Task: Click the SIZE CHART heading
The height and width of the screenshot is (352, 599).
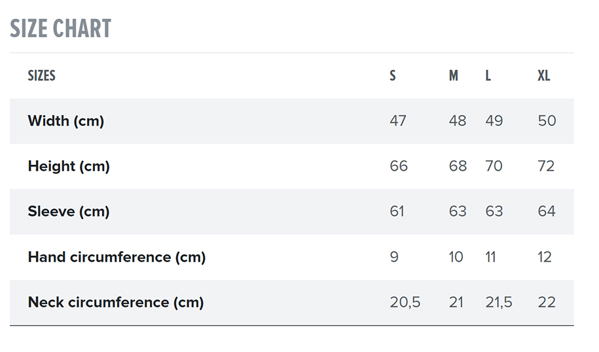Action: [60, 29]
